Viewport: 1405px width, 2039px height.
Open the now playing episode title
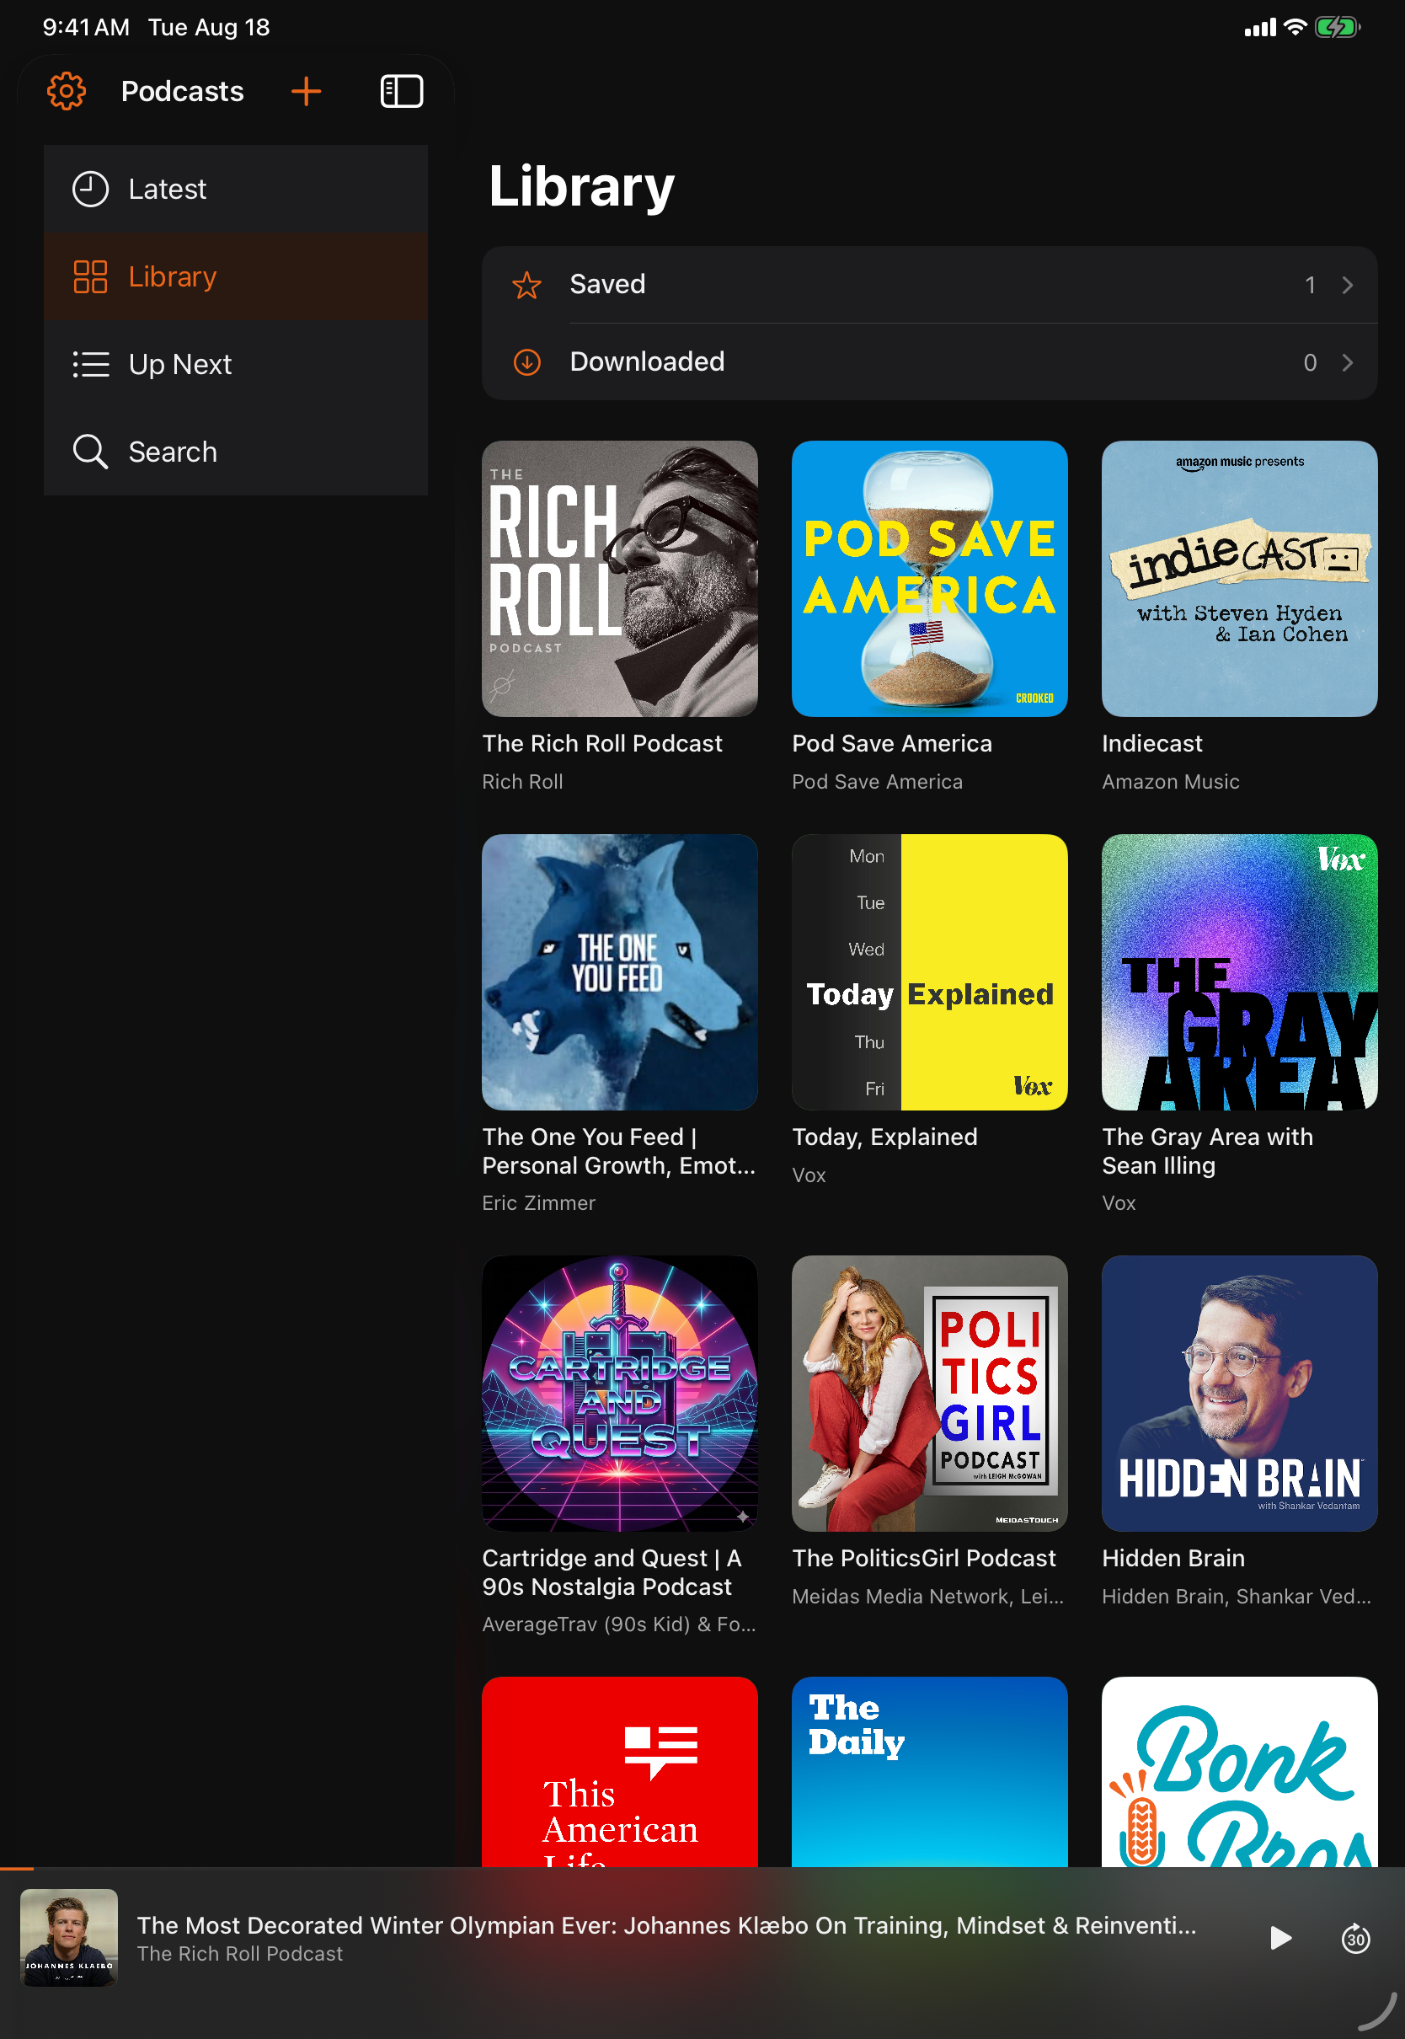(x=666, y=1924)
